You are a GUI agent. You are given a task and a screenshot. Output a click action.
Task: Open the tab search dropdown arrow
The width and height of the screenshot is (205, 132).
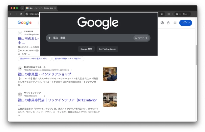22,8
